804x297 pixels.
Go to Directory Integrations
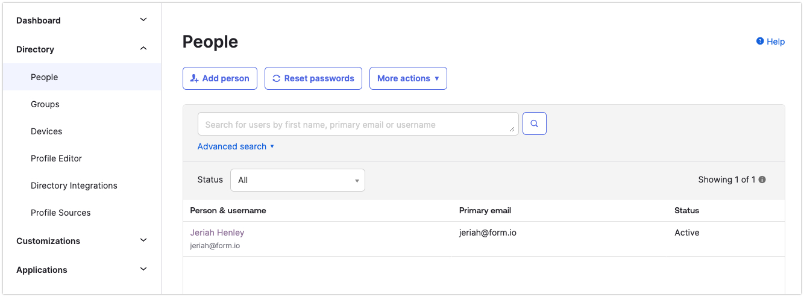[74, 186]
